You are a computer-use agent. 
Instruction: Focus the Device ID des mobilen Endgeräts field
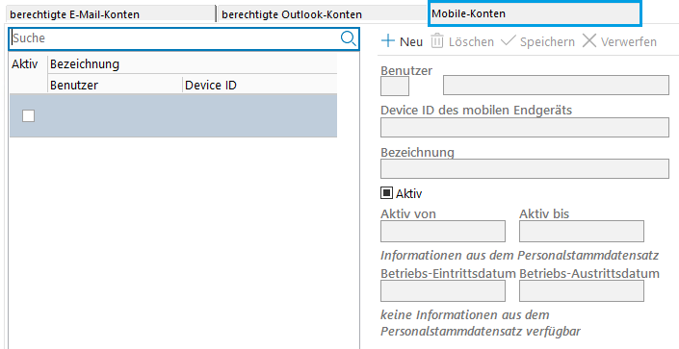tap(525, 127)
